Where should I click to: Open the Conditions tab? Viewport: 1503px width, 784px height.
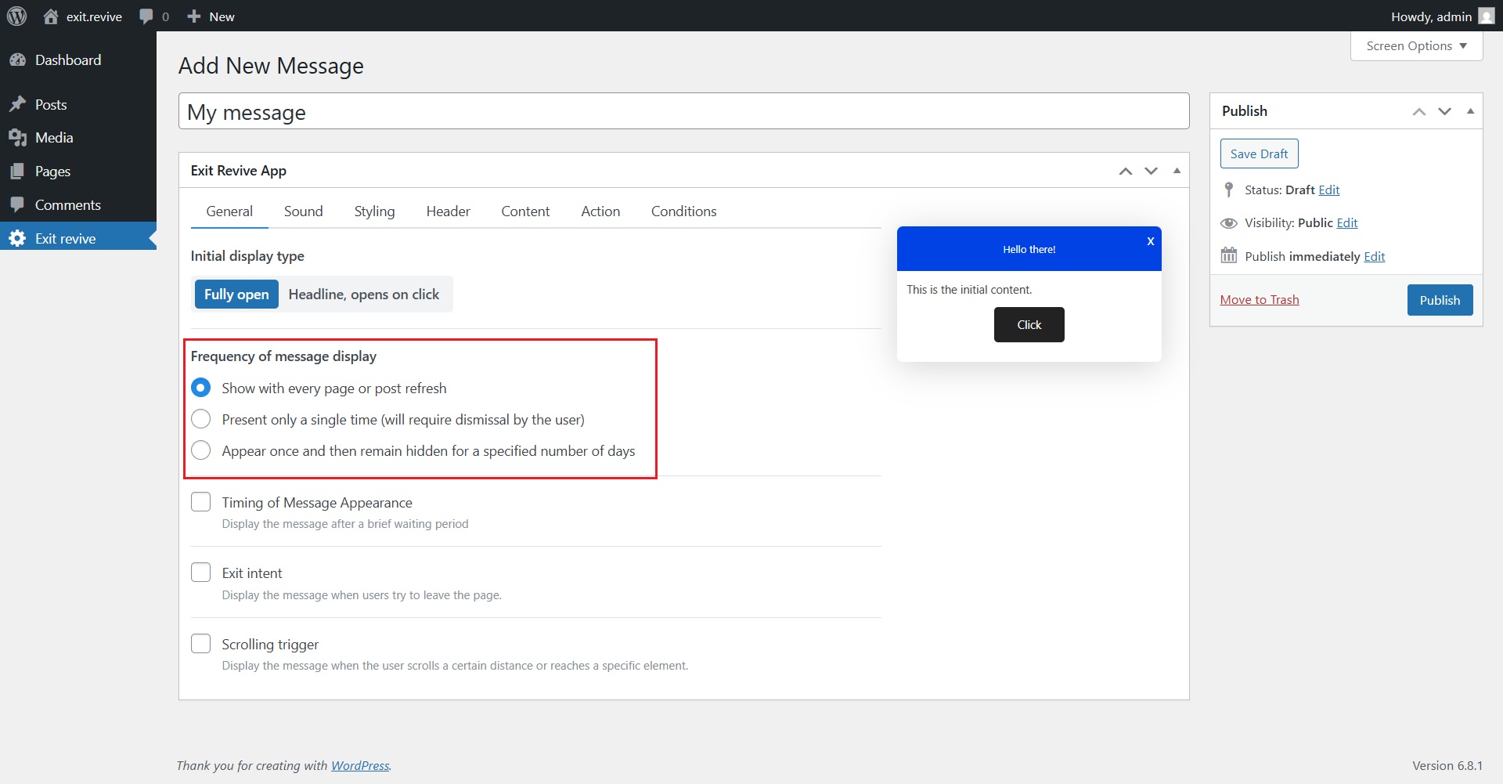(683, 211)
